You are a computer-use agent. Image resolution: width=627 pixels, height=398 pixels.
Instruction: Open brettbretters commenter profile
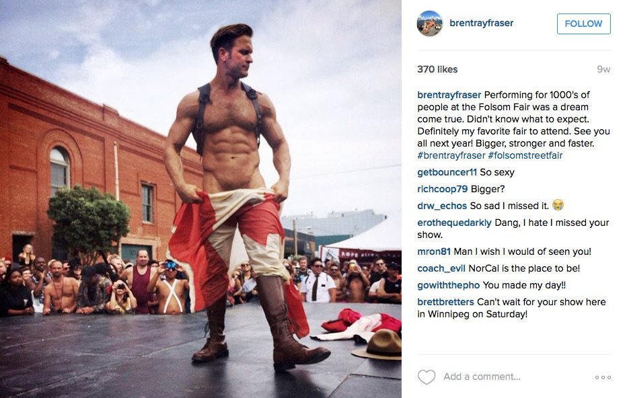[445, 302]
